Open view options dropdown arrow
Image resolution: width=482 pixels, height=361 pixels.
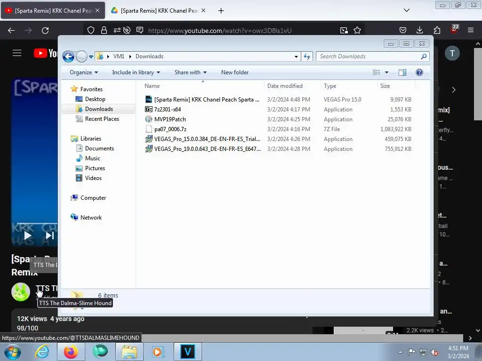click(387, 72)
